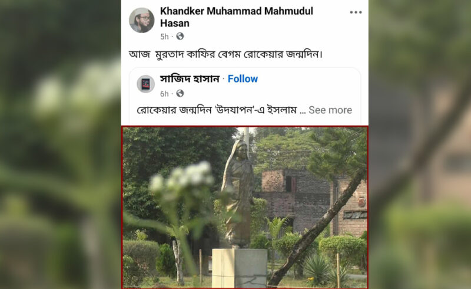Follow সাজিদ হাসান
Screen dimensions: 471x289
tap(243, 79)
